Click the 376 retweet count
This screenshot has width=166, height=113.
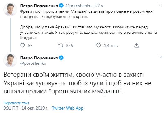69,46
